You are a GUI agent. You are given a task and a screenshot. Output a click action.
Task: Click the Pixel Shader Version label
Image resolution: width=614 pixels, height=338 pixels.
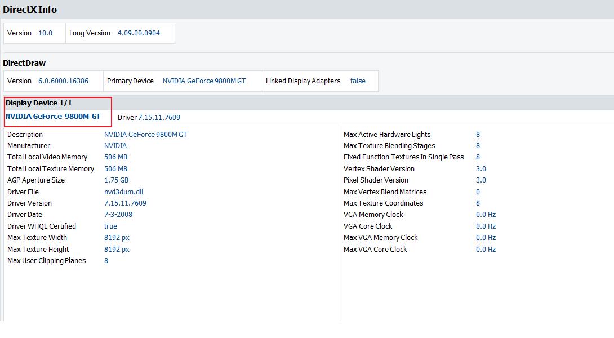376,180
